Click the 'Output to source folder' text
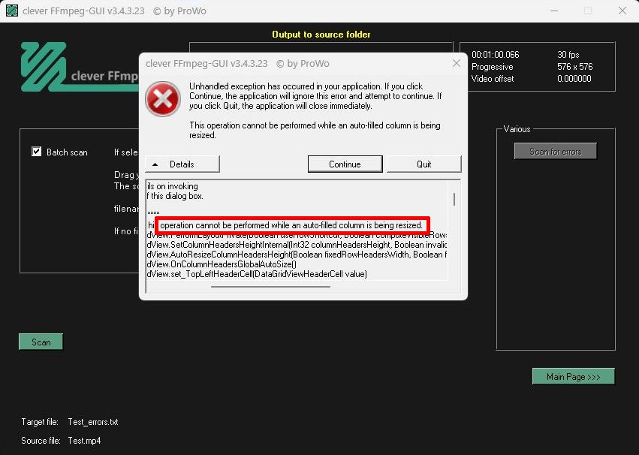639x455 pixels. point(321,35)
